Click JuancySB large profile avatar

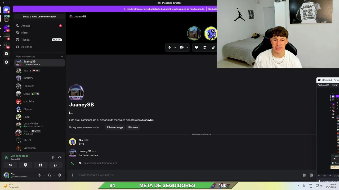click(x=76, y=92)
